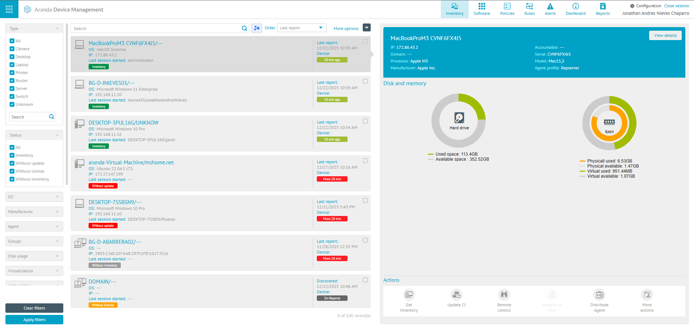The width and height of the screenshot is (694, 329).
Task: Click the Type filter search field
Action: [x=29, y=117]
